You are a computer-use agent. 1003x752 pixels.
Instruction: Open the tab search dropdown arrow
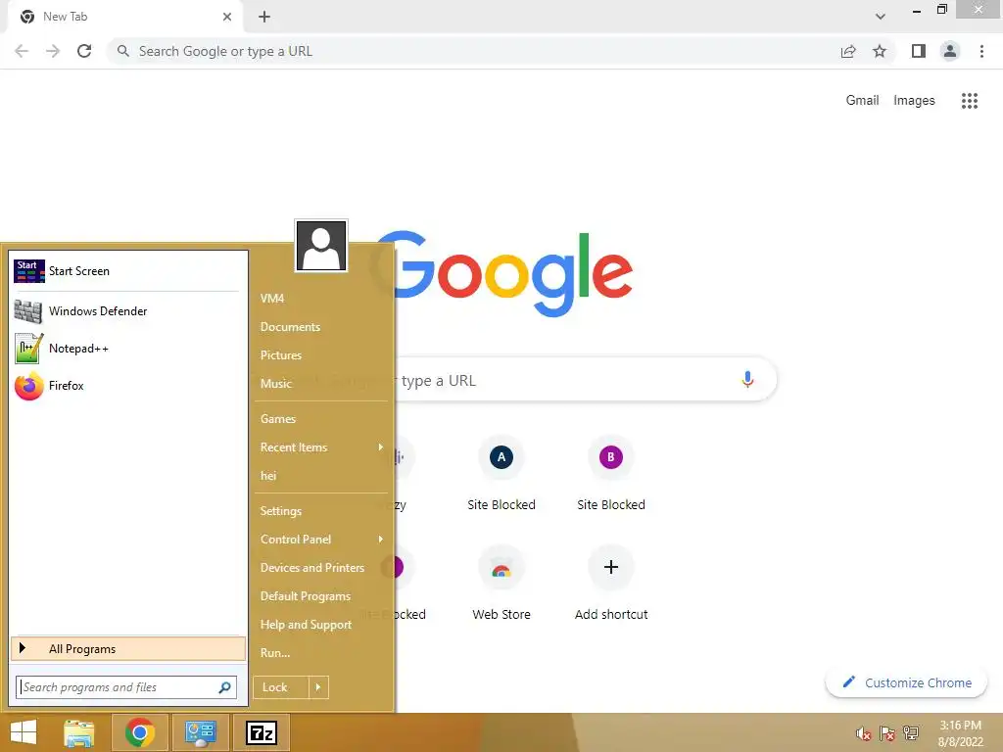(881, 17)
